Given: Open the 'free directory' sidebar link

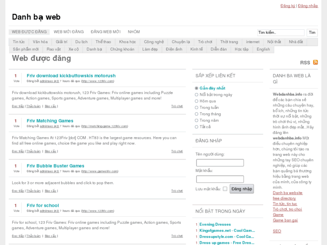Looking at the screenshot, I should (x=284, y=198).
